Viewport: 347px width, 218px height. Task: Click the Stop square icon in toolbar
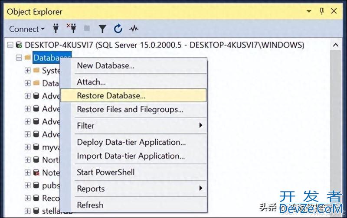pyautogui.click(x=87, y=29)
